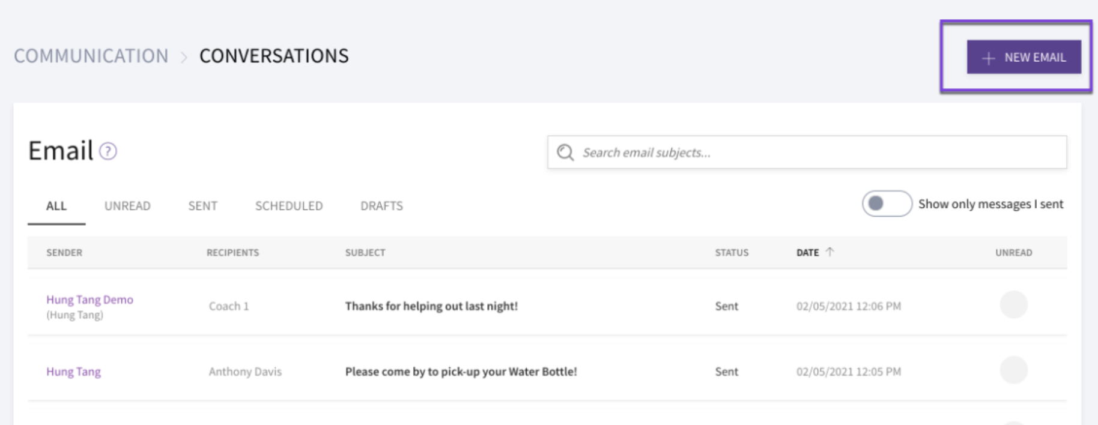Open email 'Please come by to pick-up your Water Bottle!'
Image resolution: width=1098 pixels, height=425 pixels.
[461, 372]
